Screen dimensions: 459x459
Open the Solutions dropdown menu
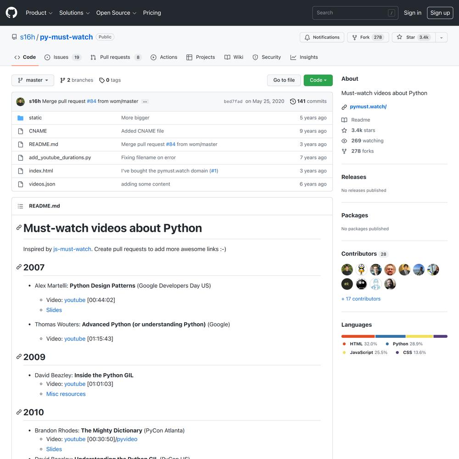click(x=74, y=13)
